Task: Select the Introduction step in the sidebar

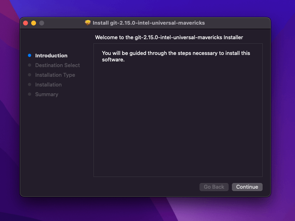Action: [51, 55]
